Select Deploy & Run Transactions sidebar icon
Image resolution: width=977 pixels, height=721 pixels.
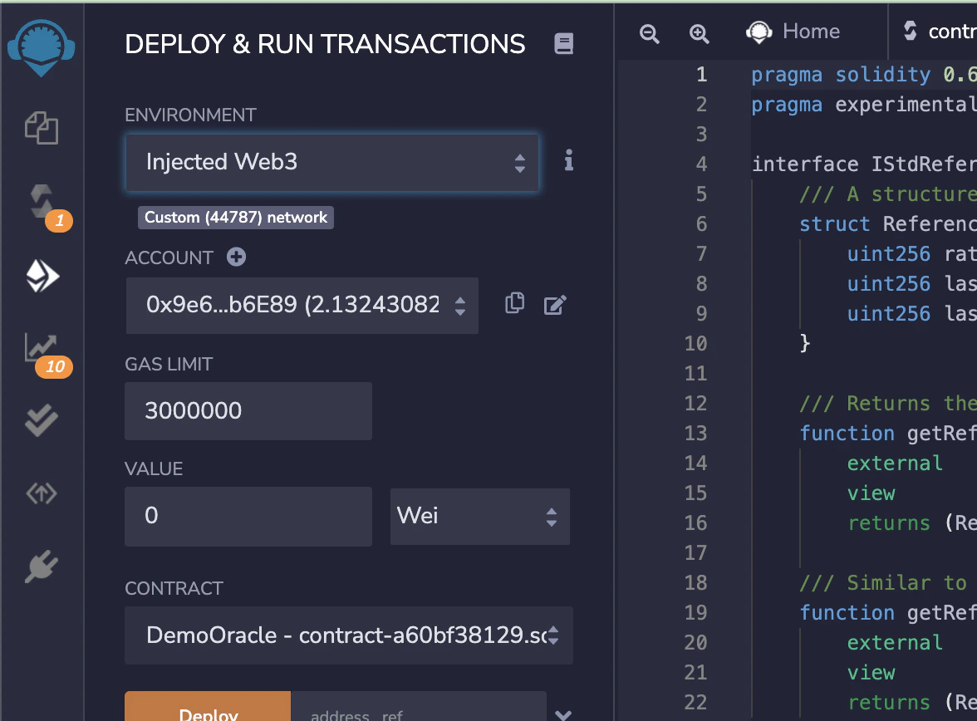pos(42,276)
